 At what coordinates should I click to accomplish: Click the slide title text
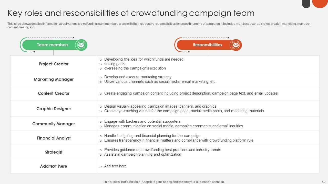point(131,13)
